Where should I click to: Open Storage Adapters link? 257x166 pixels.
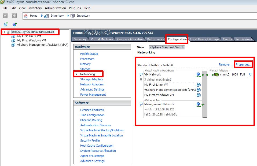click(x=92, y=79)
